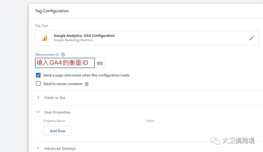The height and width of the screenshot is (152, 263).
Task: Click the Measurement ID help icon
Action: 63,55
